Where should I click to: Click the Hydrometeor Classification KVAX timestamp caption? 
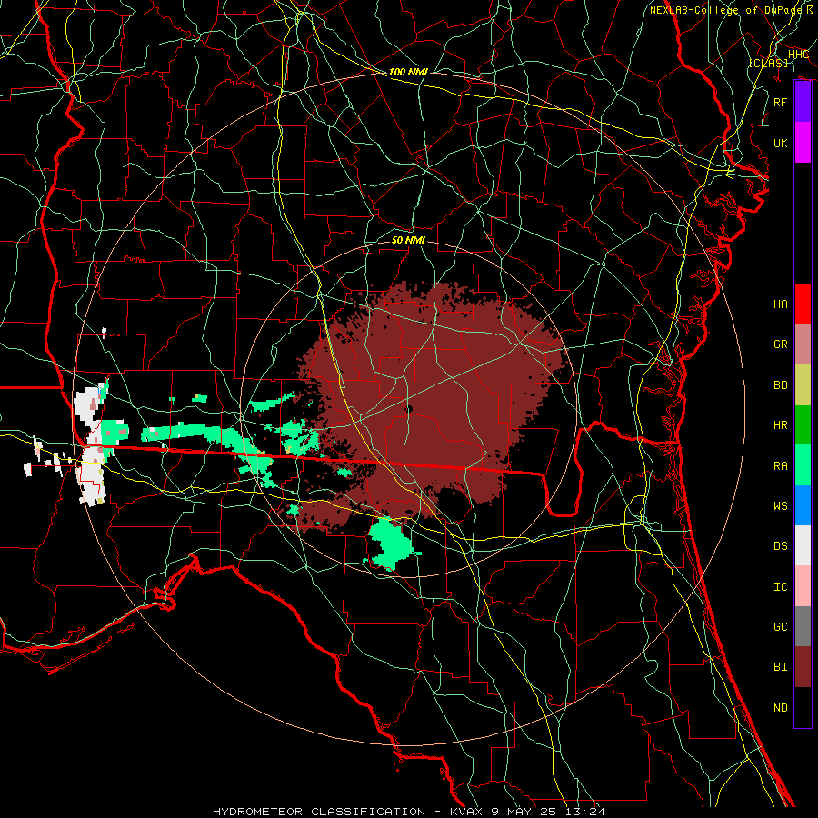(409, 812)
